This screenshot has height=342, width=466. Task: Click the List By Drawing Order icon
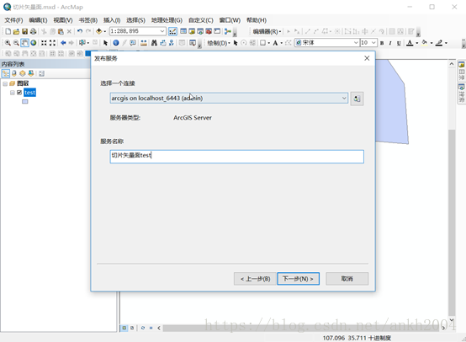pyautogui.click(x=6, y=73)
